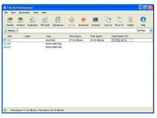Click the Hard Disk type cell

pyautogui.click(x=51, y=40)
